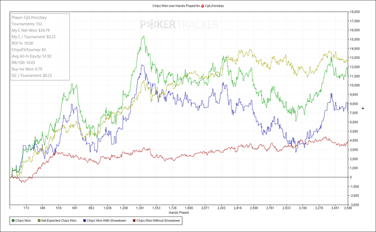Click the 'My C Net Won: $34.79' stat

click(x=31, y=31)
